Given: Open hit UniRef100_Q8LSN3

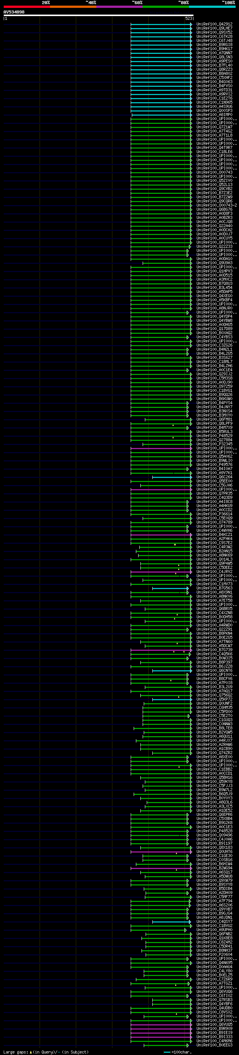Looking at the screenshot, I should (214, 57).
